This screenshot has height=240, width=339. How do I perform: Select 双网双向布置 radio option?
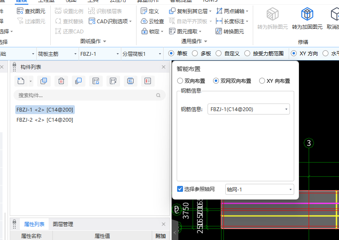coord(216,81)
